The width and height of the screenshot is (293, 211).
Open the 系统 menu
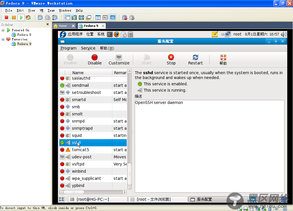(x=101, y=34)
